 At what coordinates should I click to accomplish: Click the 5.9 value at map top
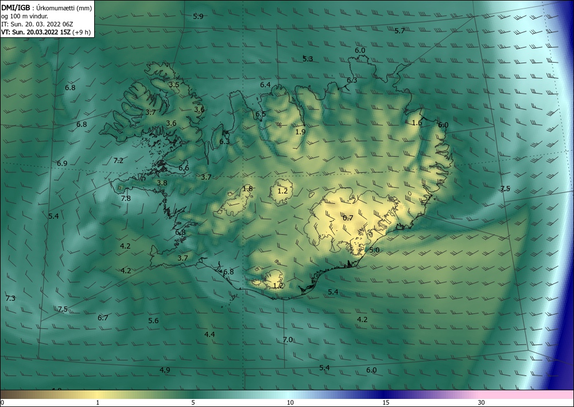point(198,17)
